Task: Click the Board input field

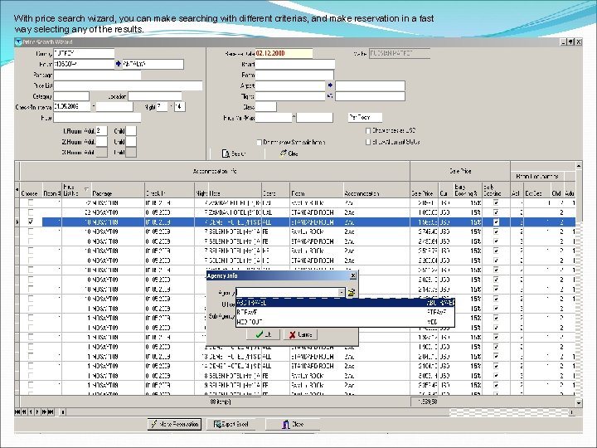Action: 294,65
